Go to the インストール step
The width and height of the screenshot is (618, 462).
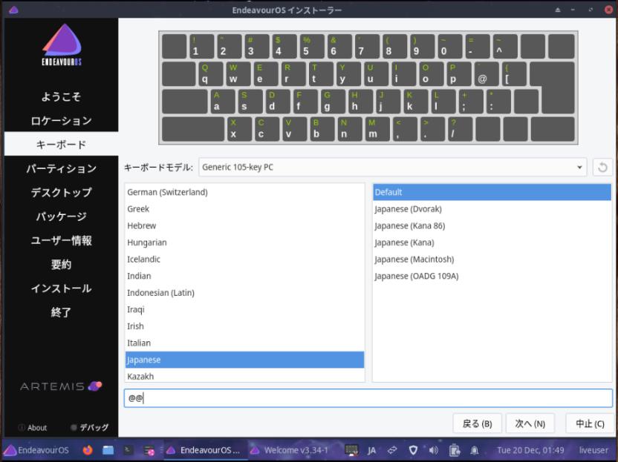(x=61, y=288)
